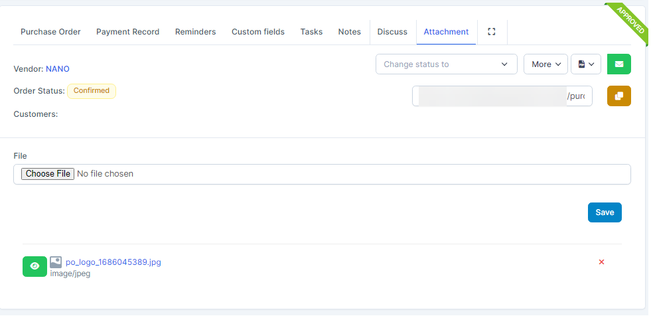Click the fullscreen expand icon tab
Screen dimensions: 651x318
click(x=492, y=32)
